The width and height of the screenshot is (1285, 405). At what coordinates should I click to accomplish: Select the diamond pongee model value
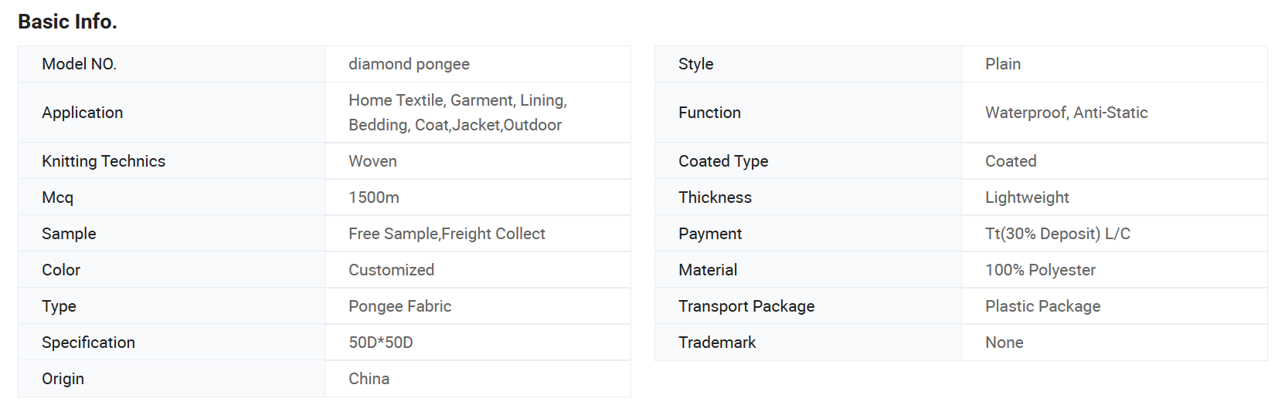pos(409,64)
